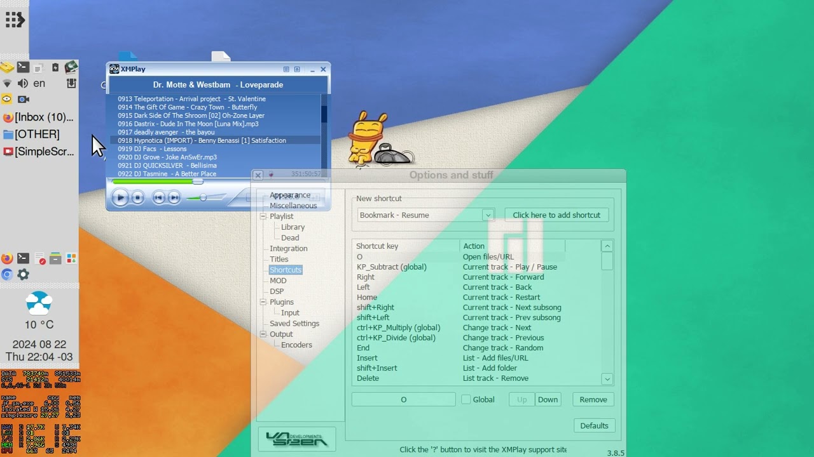Click the Stop button in XMPlay
The width and height of the screenshot is (814, 457).
[137, 198]
